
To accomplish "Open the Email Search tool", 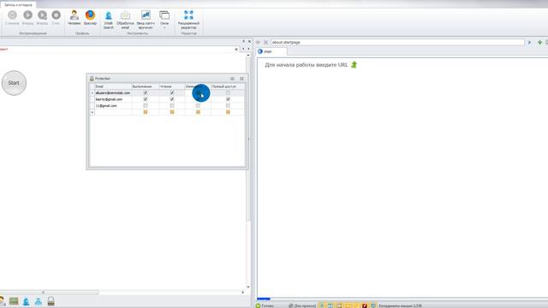I will pyautogui.click(x=109, y=15).
